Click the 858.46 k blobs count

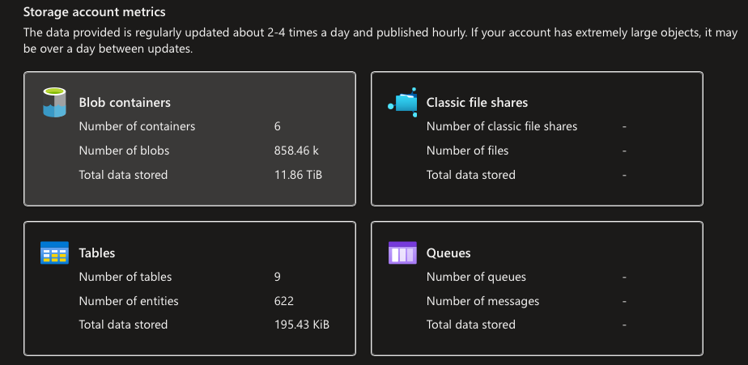coord(296,151)
